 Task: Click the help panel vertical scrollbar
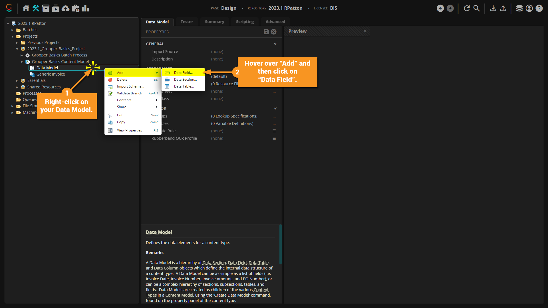[x=280, y=244]
